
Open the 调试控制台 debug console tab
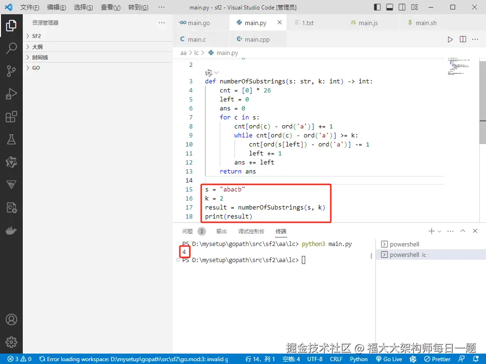251,231
